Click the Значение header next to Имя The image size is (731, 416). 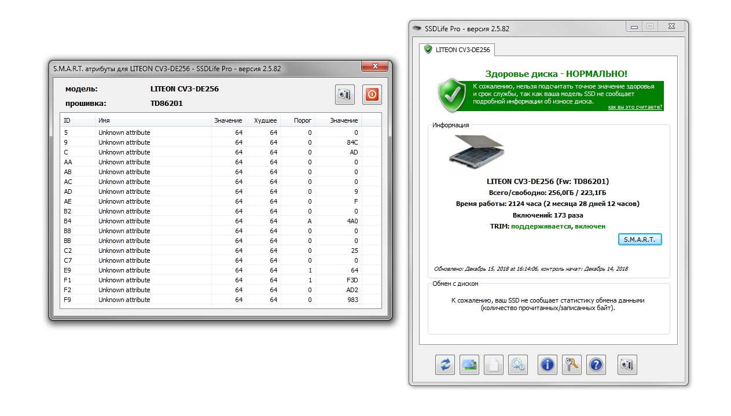click(x=228, y=120)
